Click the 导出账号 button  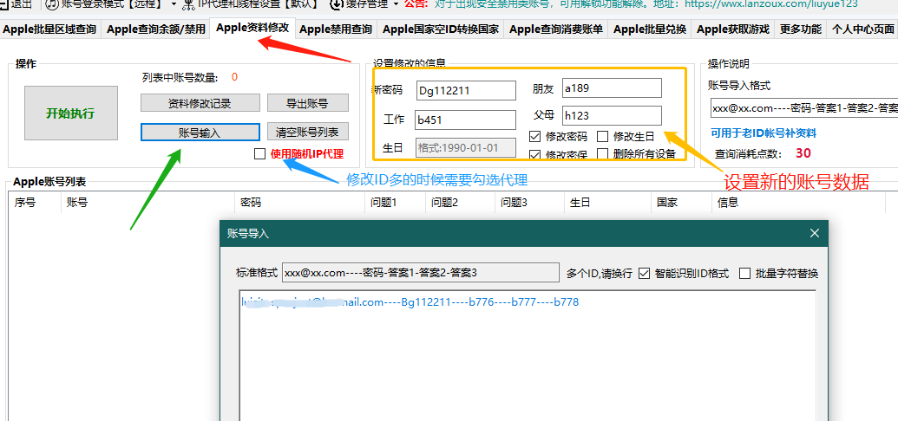(307, 104)
